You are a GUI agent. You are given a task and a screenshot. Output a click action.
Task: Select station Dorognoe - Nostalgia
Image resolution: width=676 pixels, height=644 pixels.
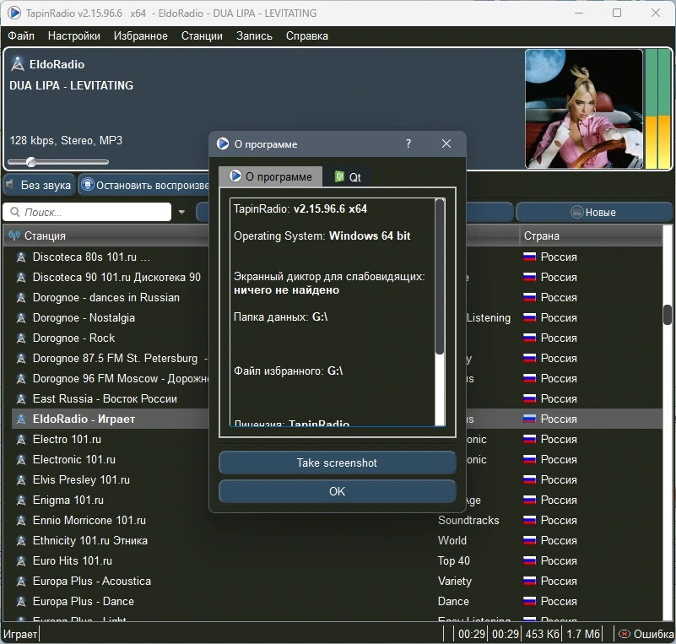(84, 317)
